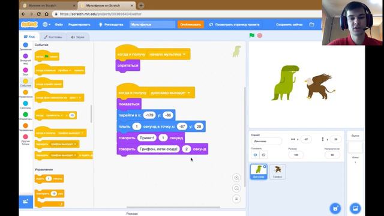Viewport: 384px width, 216px height.
Task: Open 'грифон выходит' dropdown in 'когда я получу' palette block
Action: (71, 133)
